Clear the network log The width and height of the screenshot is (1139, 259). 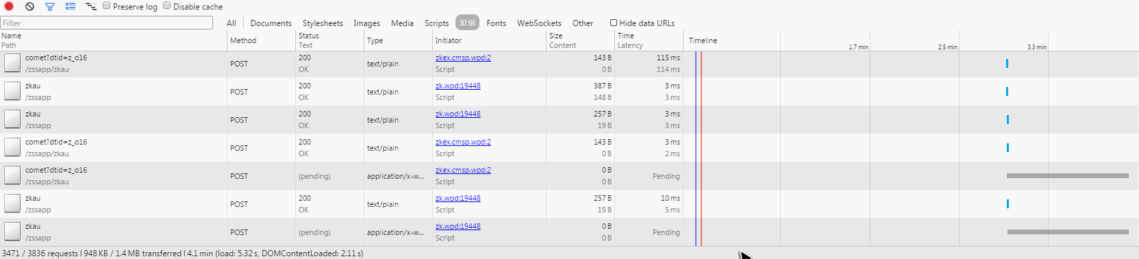coord(29,6)
